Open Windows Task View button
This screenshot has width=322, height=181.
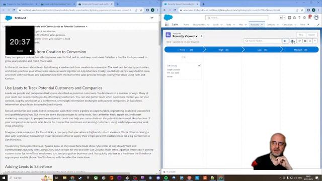(x=56, y=177)
